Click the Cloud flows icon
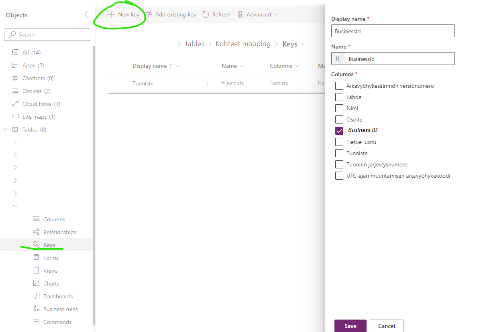 pyautogui.click(x=15, y=104)
